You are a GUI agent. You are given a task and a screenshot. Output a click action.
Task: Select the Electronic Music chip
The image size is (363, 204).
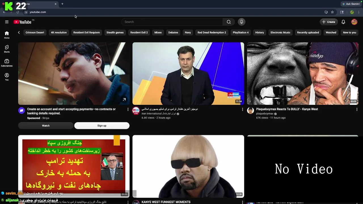[x=280, y=33]
